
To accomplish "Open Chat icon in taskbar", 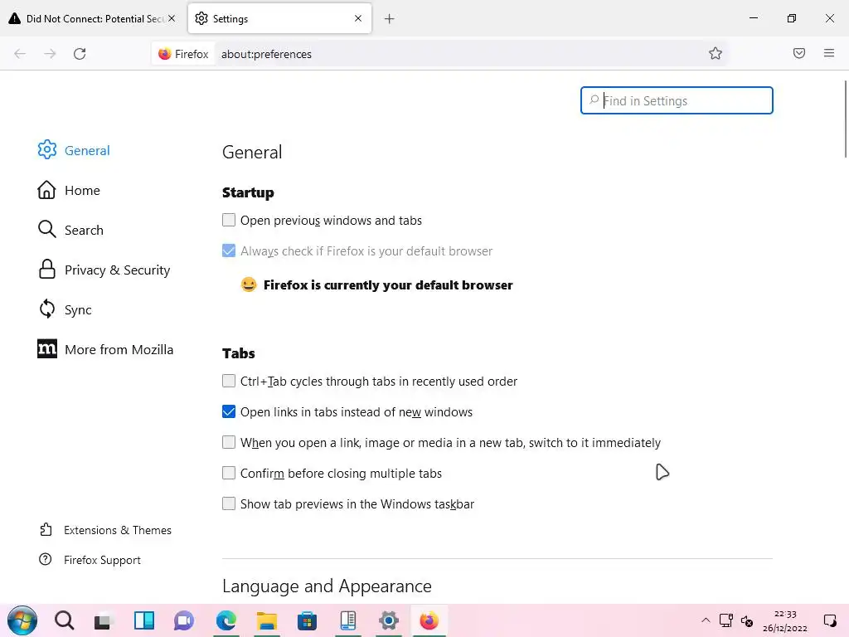I will coord(184,620).
